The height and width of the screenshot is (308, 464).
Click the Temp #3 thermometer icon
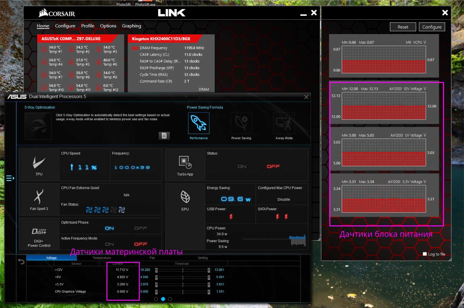(99, 49)
